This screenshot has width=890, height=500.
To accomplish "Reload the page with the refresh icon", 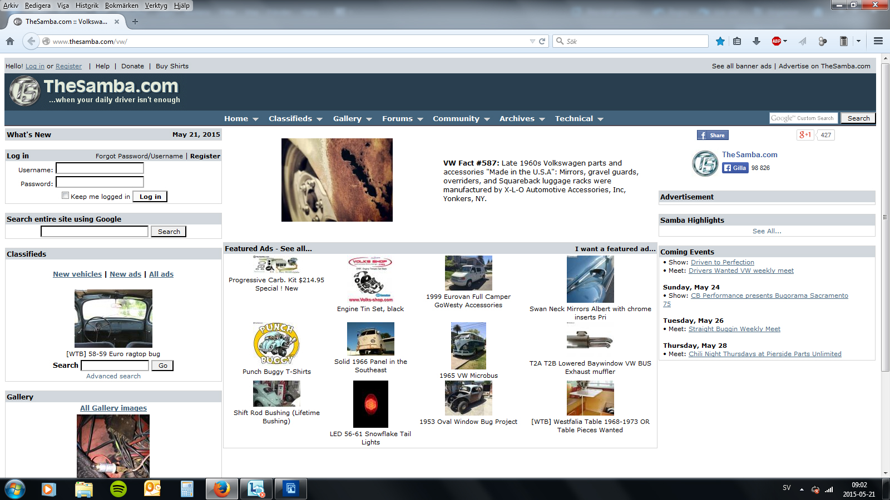I will click(x=542, y=41).
